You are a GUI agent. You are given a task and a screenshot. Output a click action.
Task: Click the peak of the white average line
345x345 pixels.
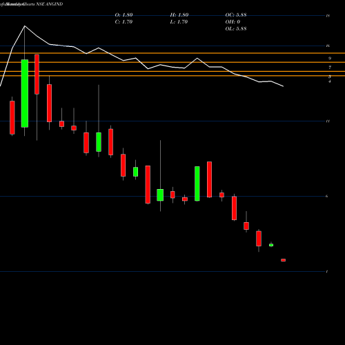[x=25, y=26]
